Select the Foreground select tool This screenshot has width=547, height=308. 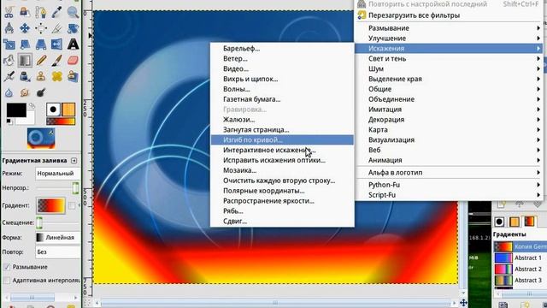click(x=25, y=12)
